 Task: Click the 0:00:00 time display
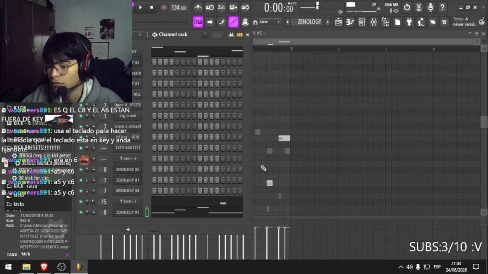[279, 8]
